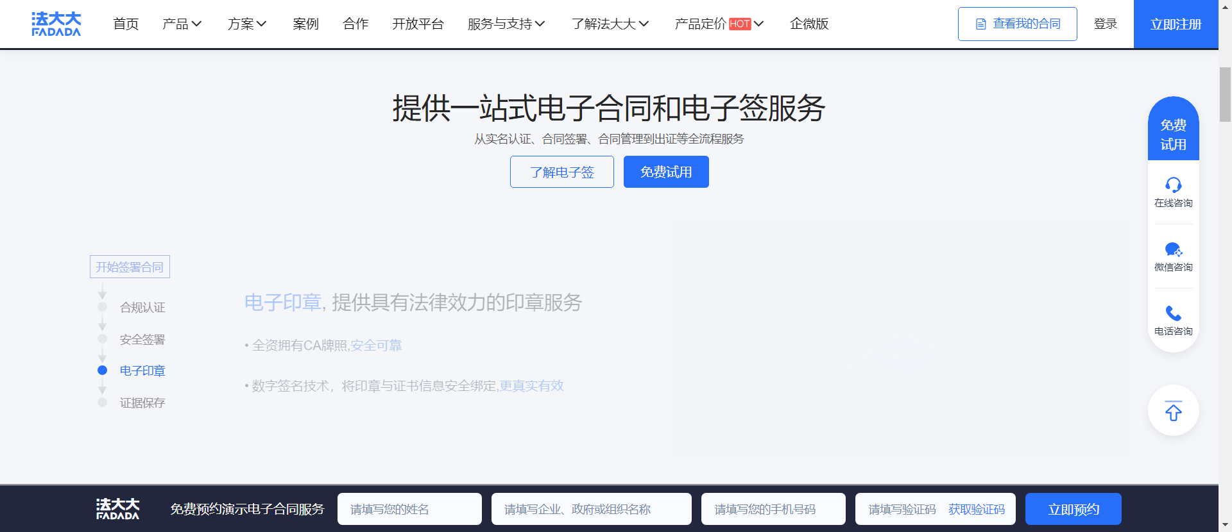Click the page vertical scrollbar thumb
The height and width of the screenshot is (532, 1232).
[x=1225, y=94]
